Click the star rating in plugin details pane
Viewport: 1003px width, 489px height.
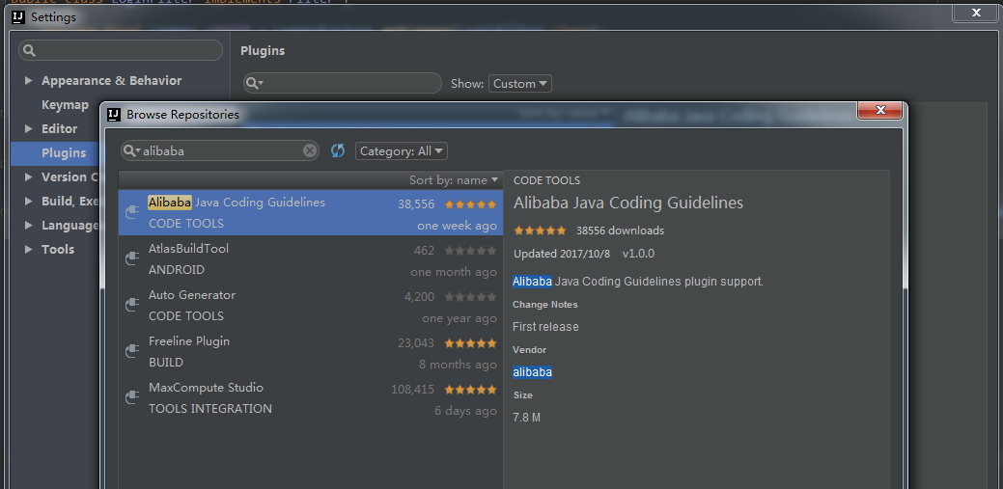(540, 231)
